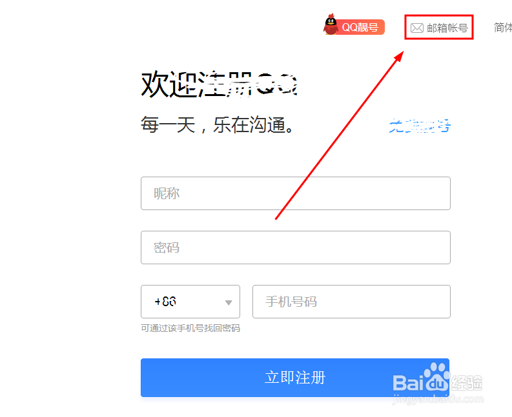The image size is (512, 417).
Task: Click the QQ penguin mascot icon
Action: pos(331,24)
